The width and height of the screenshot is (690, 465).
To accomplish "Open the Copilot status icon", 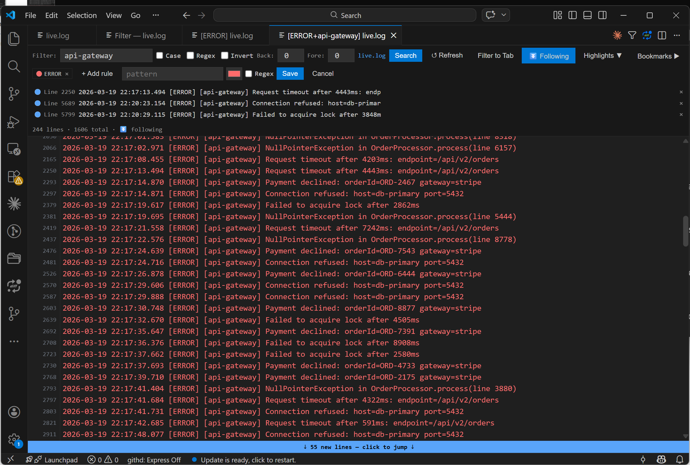I will click(661, 459).
